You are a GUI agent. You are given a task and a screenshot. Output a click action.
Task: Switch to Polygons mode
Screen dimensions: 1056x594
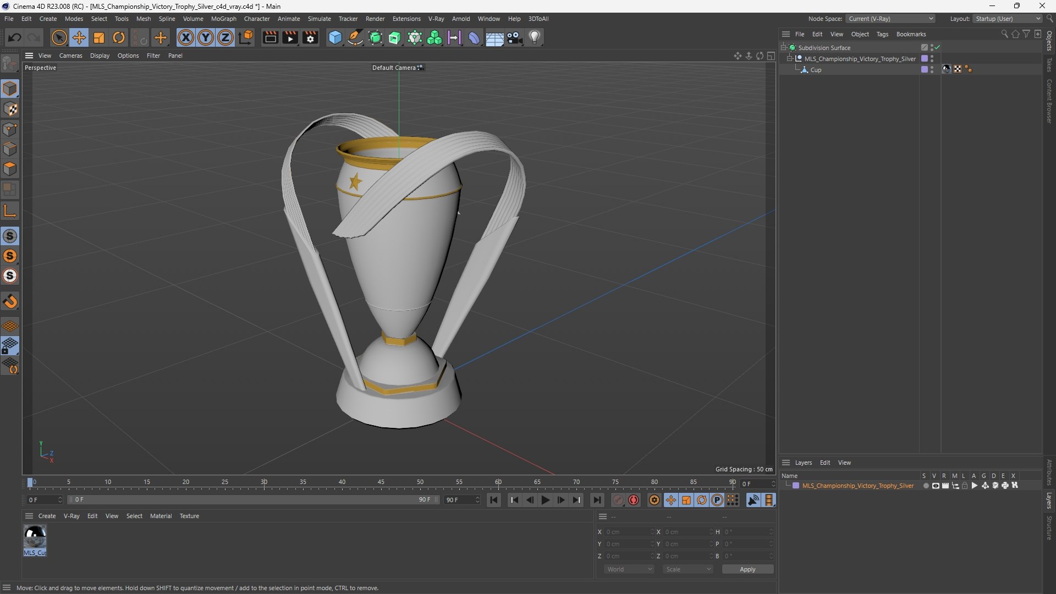[x=10, y=169]
